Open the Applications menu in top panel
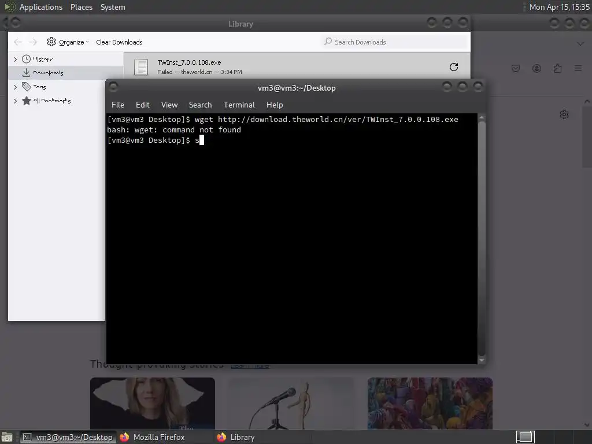592x444 pixels. point(41,7)
